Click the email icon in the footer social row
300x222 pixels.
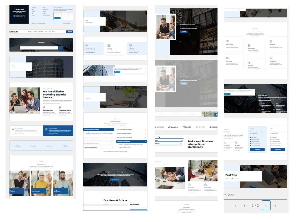coord(24,16)
